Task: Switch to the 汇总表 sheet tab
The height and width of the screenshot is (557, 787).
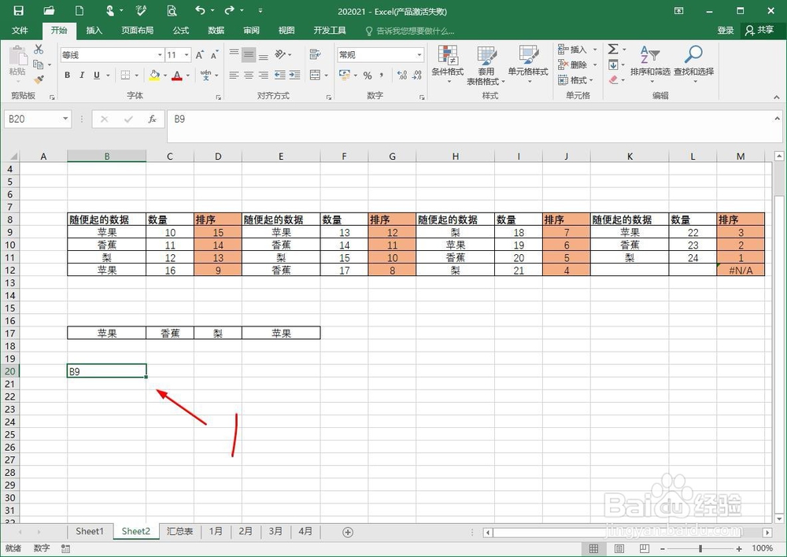Action: pos(179,531)
